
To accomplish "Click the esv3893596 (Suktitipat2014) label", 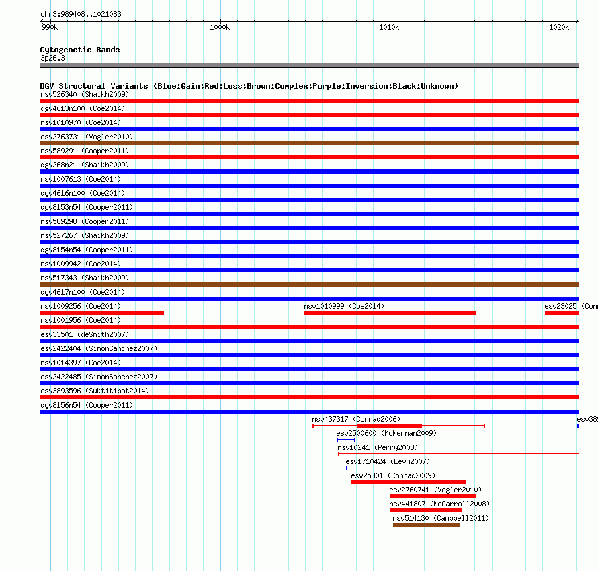I will 95,391.
